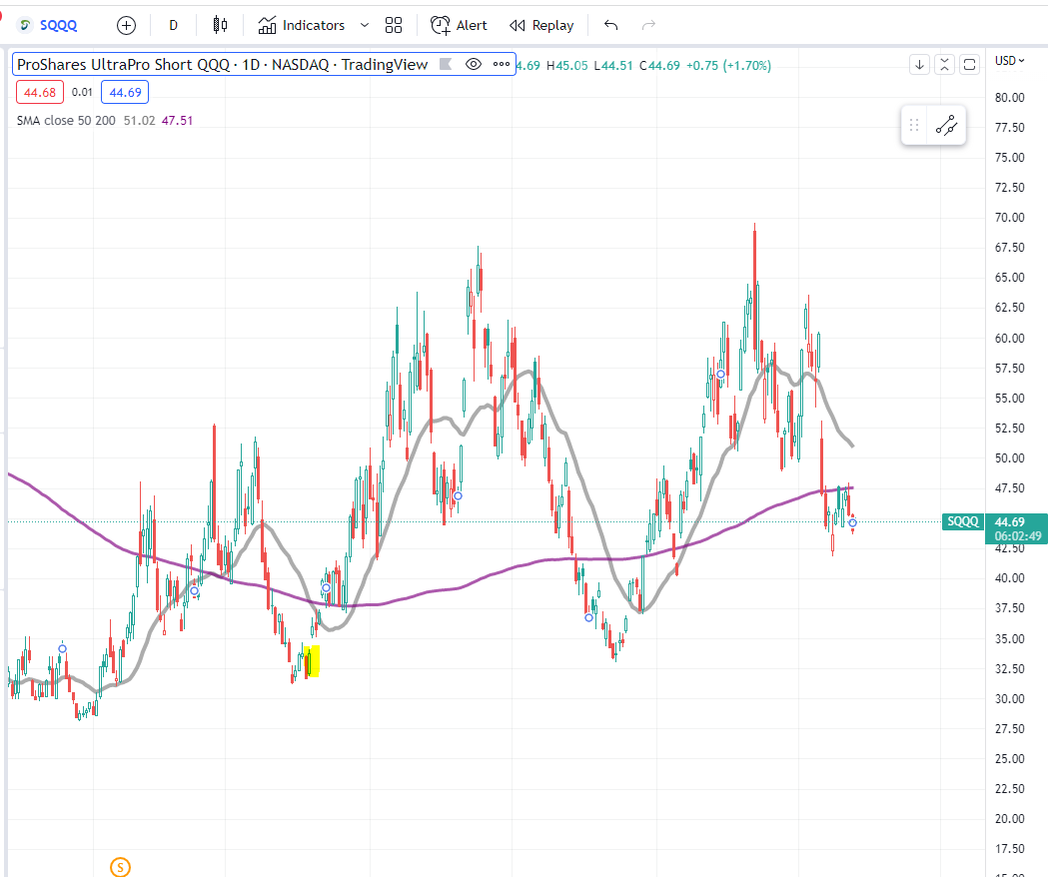The width and height of the screenshot is (1048, 877).
Task: Click the C44.69 close value
Action: [x=659, y=66]
